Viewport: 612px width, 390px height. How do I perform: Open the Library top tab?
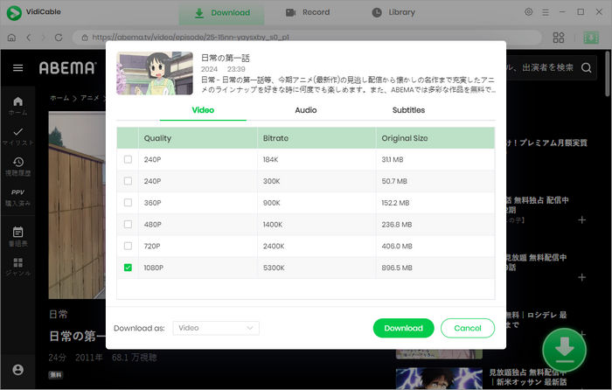pyautogui.click(x=393, y=12)
